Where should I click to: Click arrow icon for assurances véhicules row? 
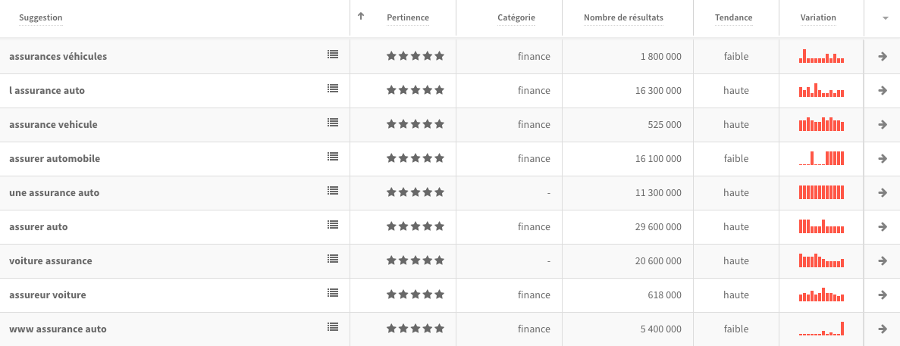click(x=883, y=56)
